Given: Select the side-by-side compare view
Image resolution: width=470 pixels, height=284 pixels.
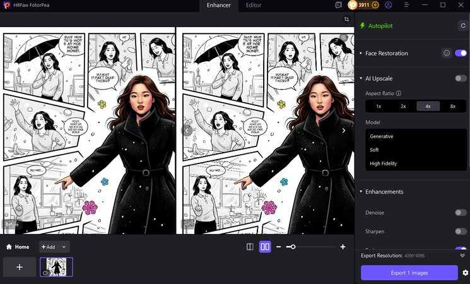Looking at the screenshot, I should [265, 247].
